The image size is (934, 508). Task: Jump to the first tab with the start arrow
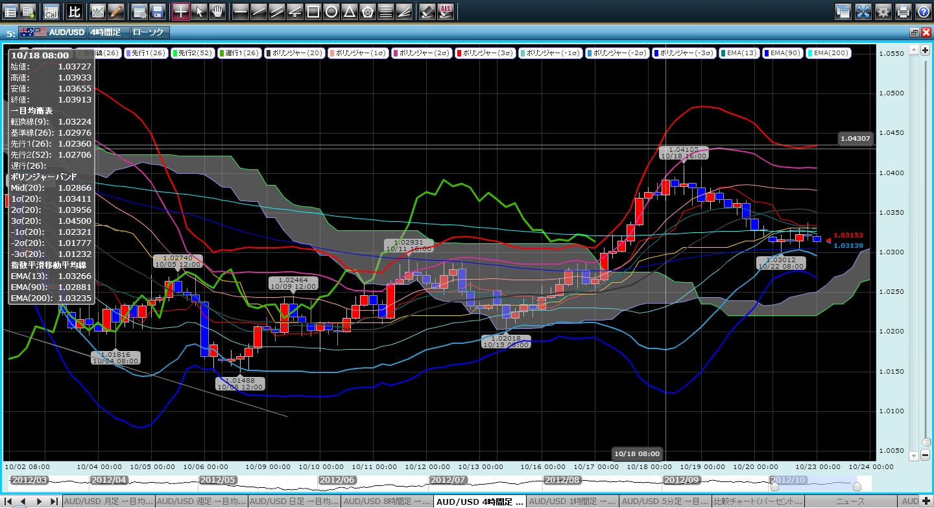8,502
